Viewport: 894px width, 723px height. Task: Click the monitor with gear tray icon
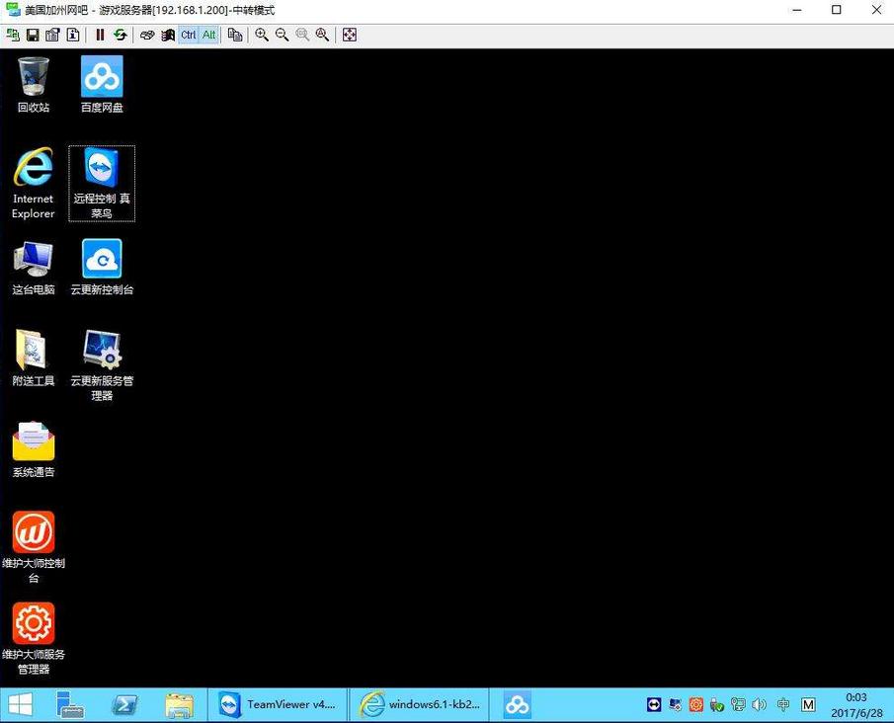pos(675,705)
